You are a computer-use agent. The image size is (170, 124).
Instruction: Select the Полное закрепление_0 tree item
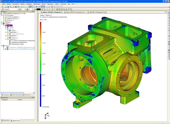pos(18,34)
